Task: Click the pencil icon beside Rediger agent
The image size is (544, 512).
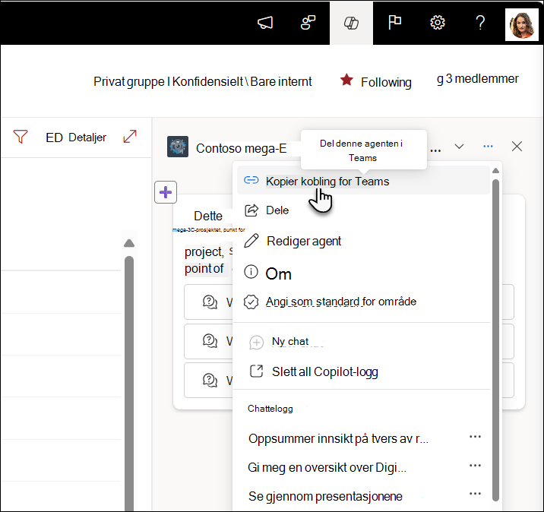Action: point(251,240)
